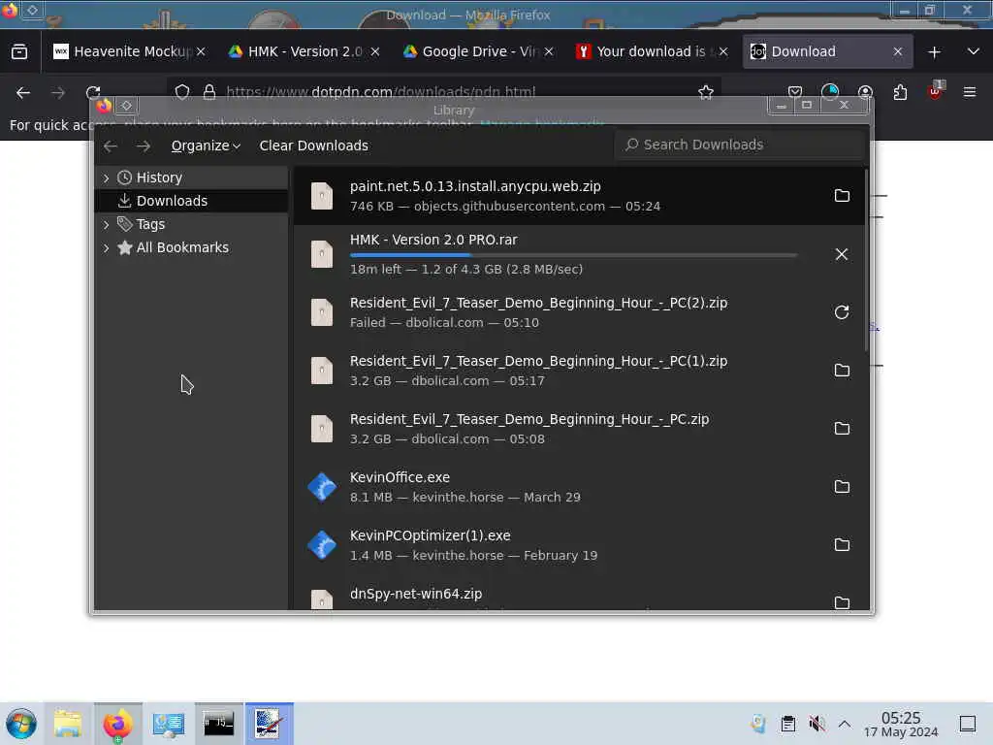Open containing folder for KevinPCOptimizer(1).exe

click(x=842, y=545)
